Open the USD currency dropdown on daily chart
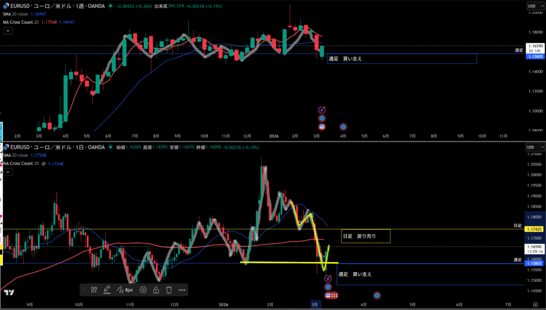The height and width of the screenshot is (310, 546). click(x=533, y=147)
